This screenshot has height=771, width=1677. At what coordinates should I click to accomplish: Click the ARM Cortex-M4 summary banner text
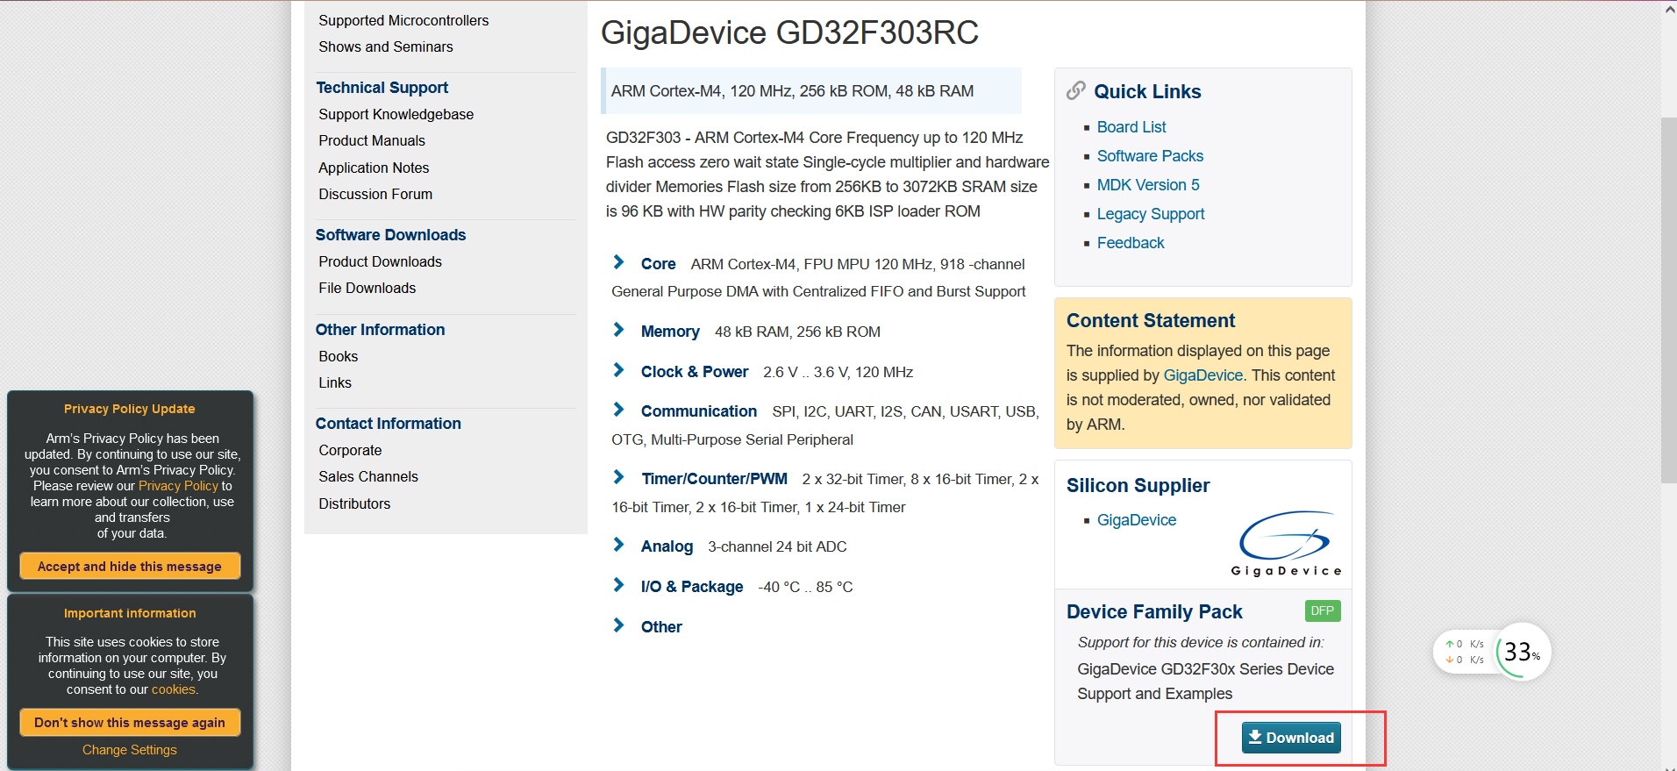[x=792, y=91]
